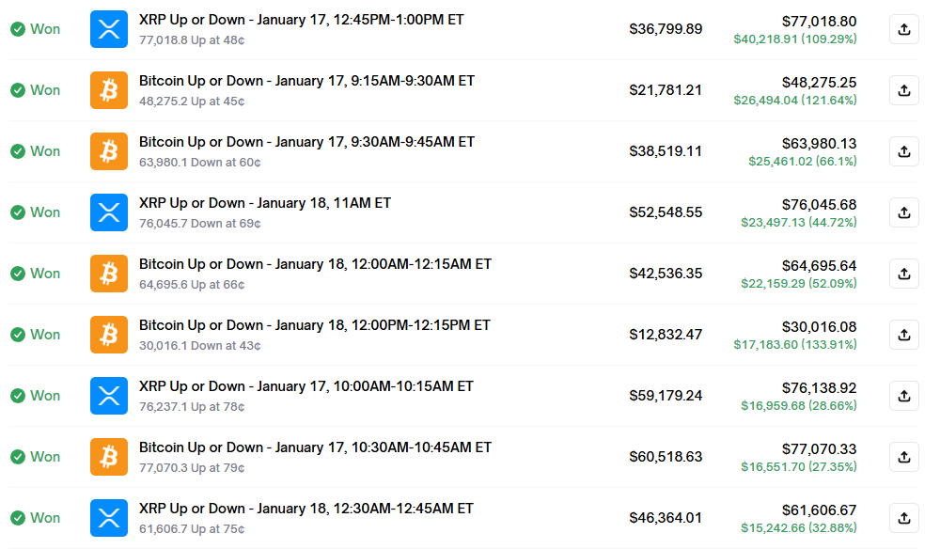Click the Won status on the first XRP row
This screenshot has width=940, height=549.
(36, 29)
